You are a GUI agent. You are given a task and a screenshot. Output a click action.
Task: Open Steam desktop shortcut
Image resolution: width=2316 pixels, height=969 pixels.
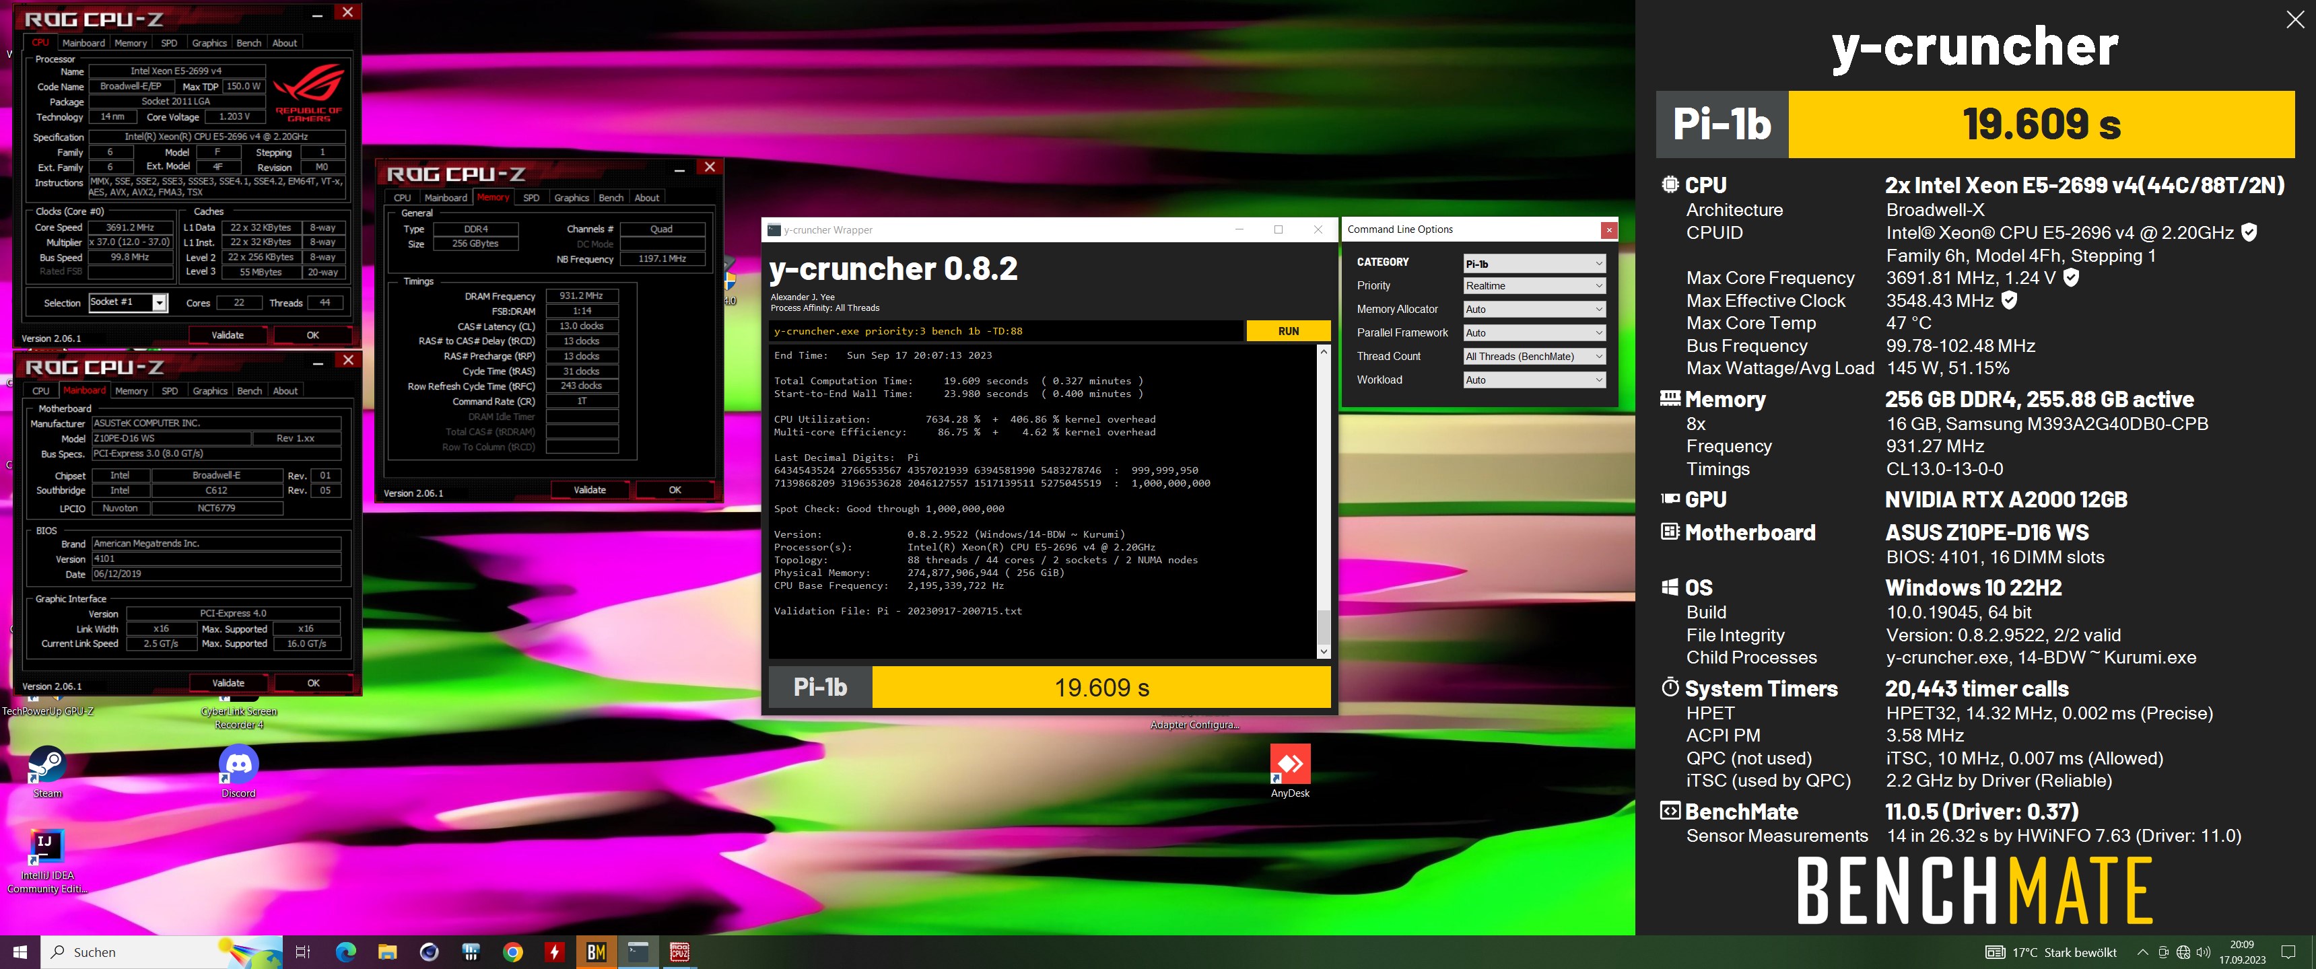46,771
